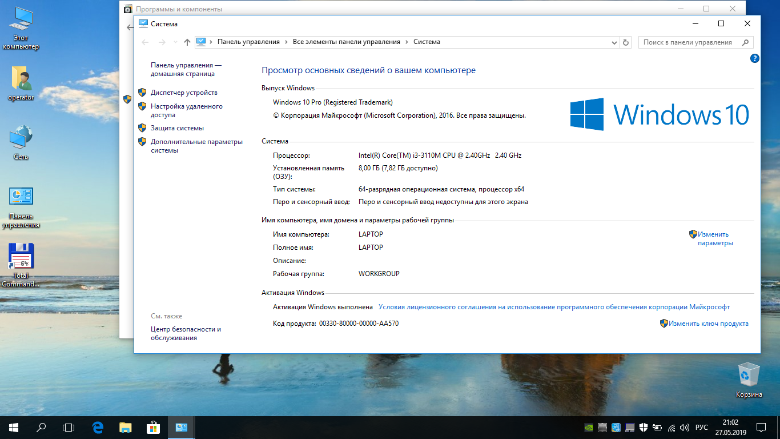Open Microsoft Store from taskbar

pyautogui.click(x=153, y=427)
